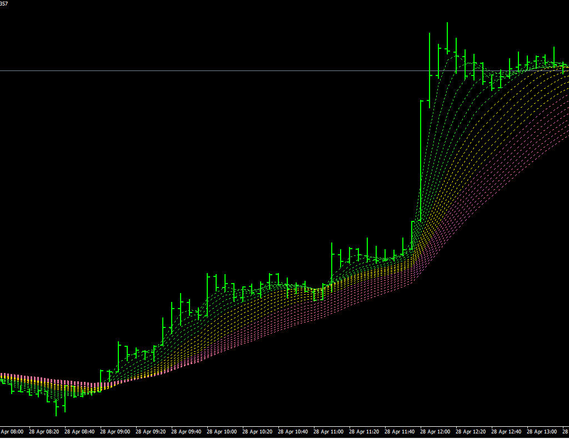Select the 28 Apr 09:40 axis label
Image resolution: width=569 pixels, height=439 pixels.
(187, 431)
